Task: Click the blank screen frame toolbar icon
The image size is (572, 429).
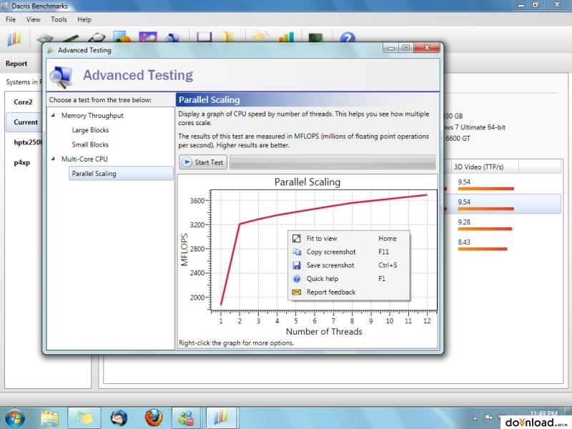Action: 204,37
